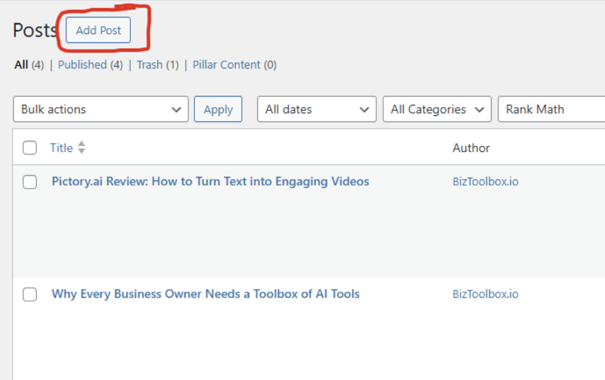The height and width of the screenshot is (380, 605).
Task: Open the Bulk actions dropdown
Action: pyautogui.click(x=100, y=109)
